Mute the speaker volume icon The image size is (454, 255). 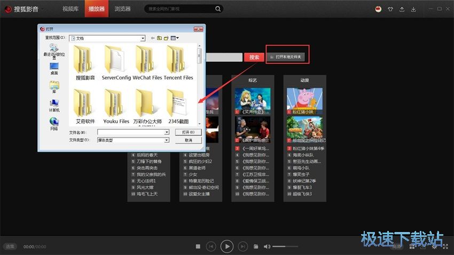click(267, 246)
